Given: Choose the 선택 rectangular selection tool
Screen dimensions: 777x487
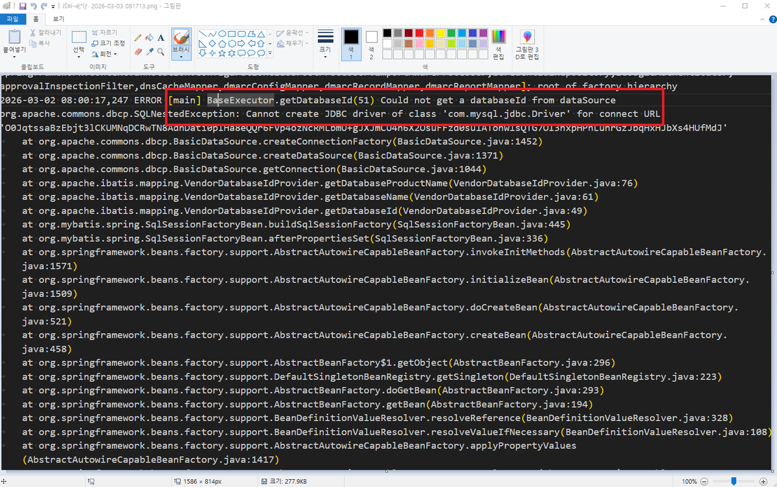Looking at the screenshot, I should coord(79,37).
